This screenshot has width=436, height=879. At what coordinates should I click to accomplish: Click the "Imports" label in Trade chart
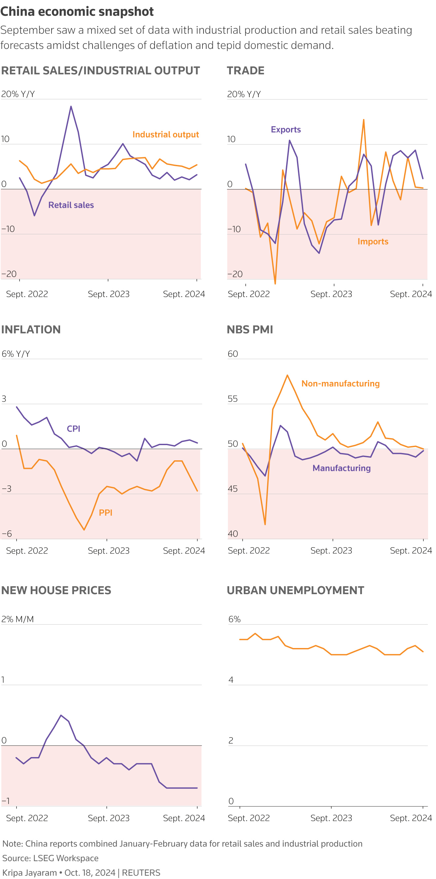pyautogui.click(x=373, y=242)
